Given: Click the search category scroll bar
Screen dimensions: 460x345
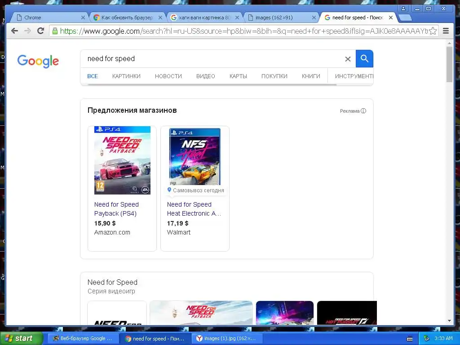Looking at the screenshot, I should (212, 85).
